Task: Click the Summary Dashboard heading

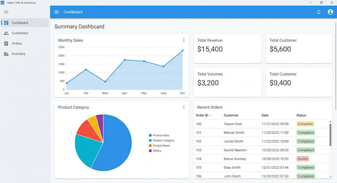Action: coord(79,27)
